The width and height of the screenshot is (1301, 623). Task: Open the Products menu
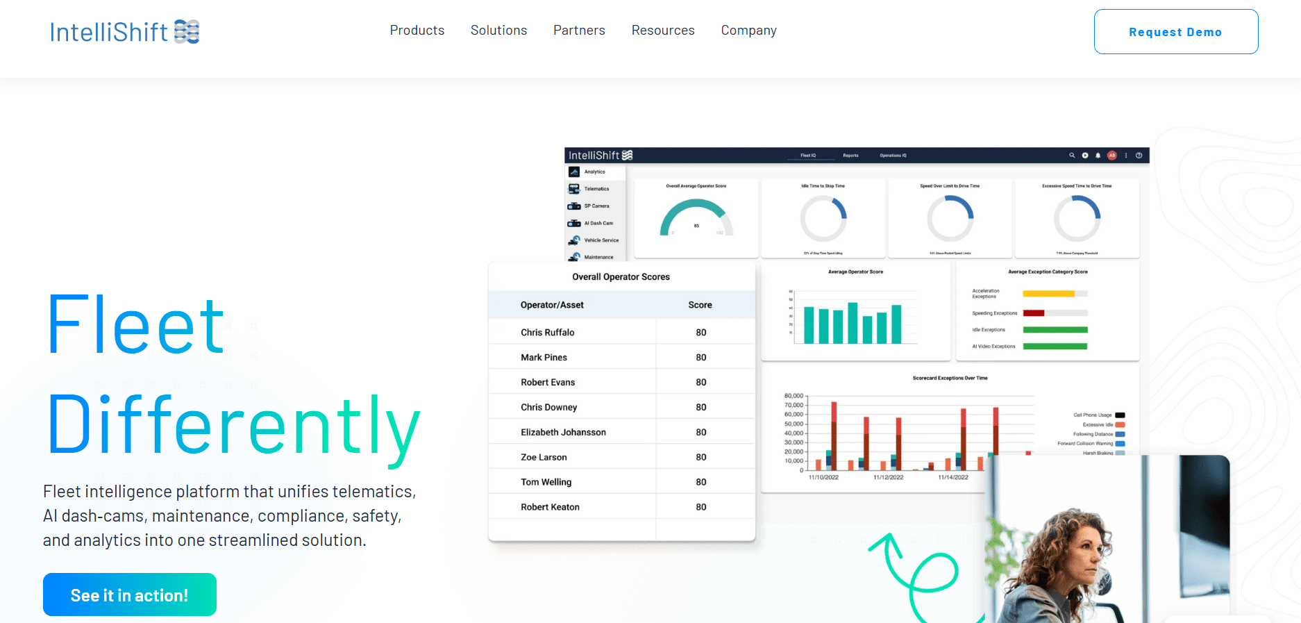pyautogui.click(x=417, y=31)
